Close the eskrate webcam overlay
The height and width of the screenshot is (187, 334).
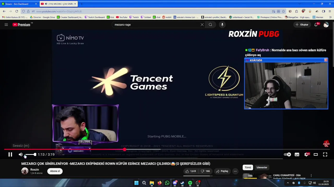(x=326, y=60)
